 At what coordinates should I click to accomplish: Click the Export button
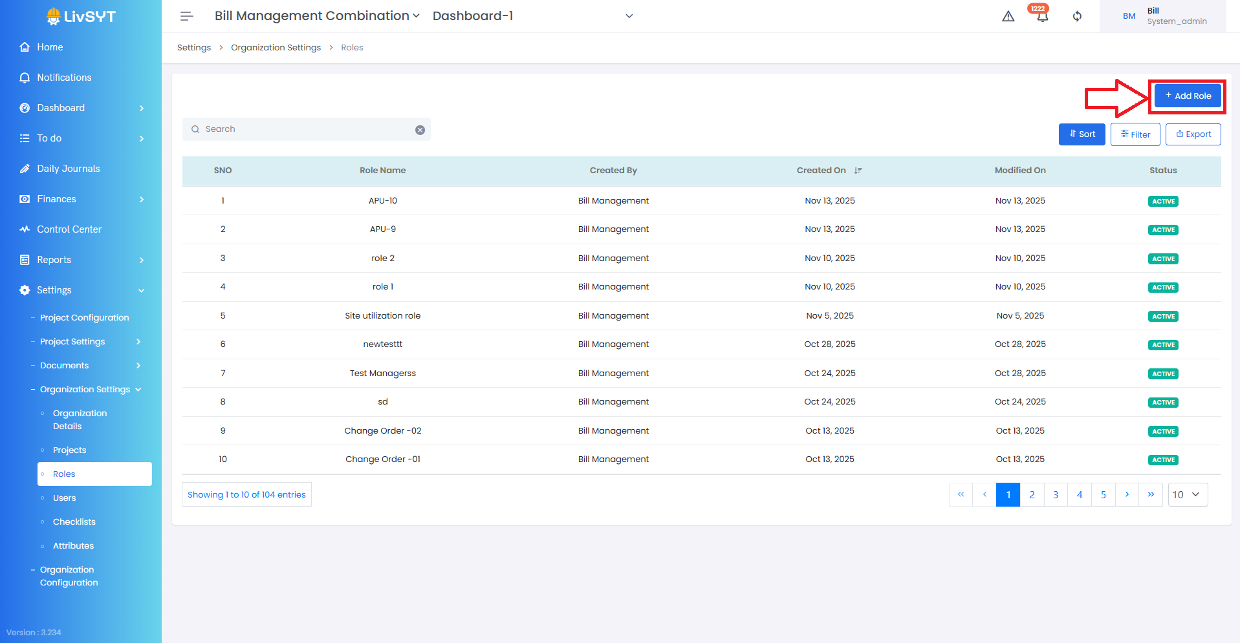point(1193,134)
